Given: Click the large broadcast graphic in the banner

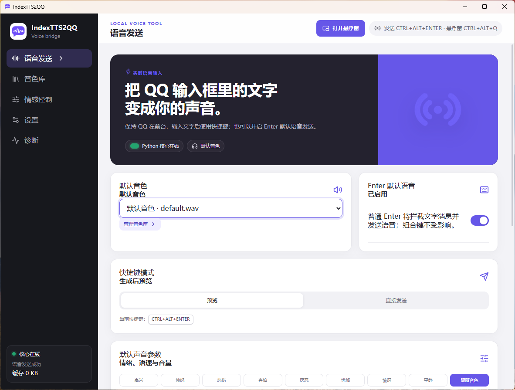Looking at the screenshot, I should pyautogui.click(x=438, y=110).
